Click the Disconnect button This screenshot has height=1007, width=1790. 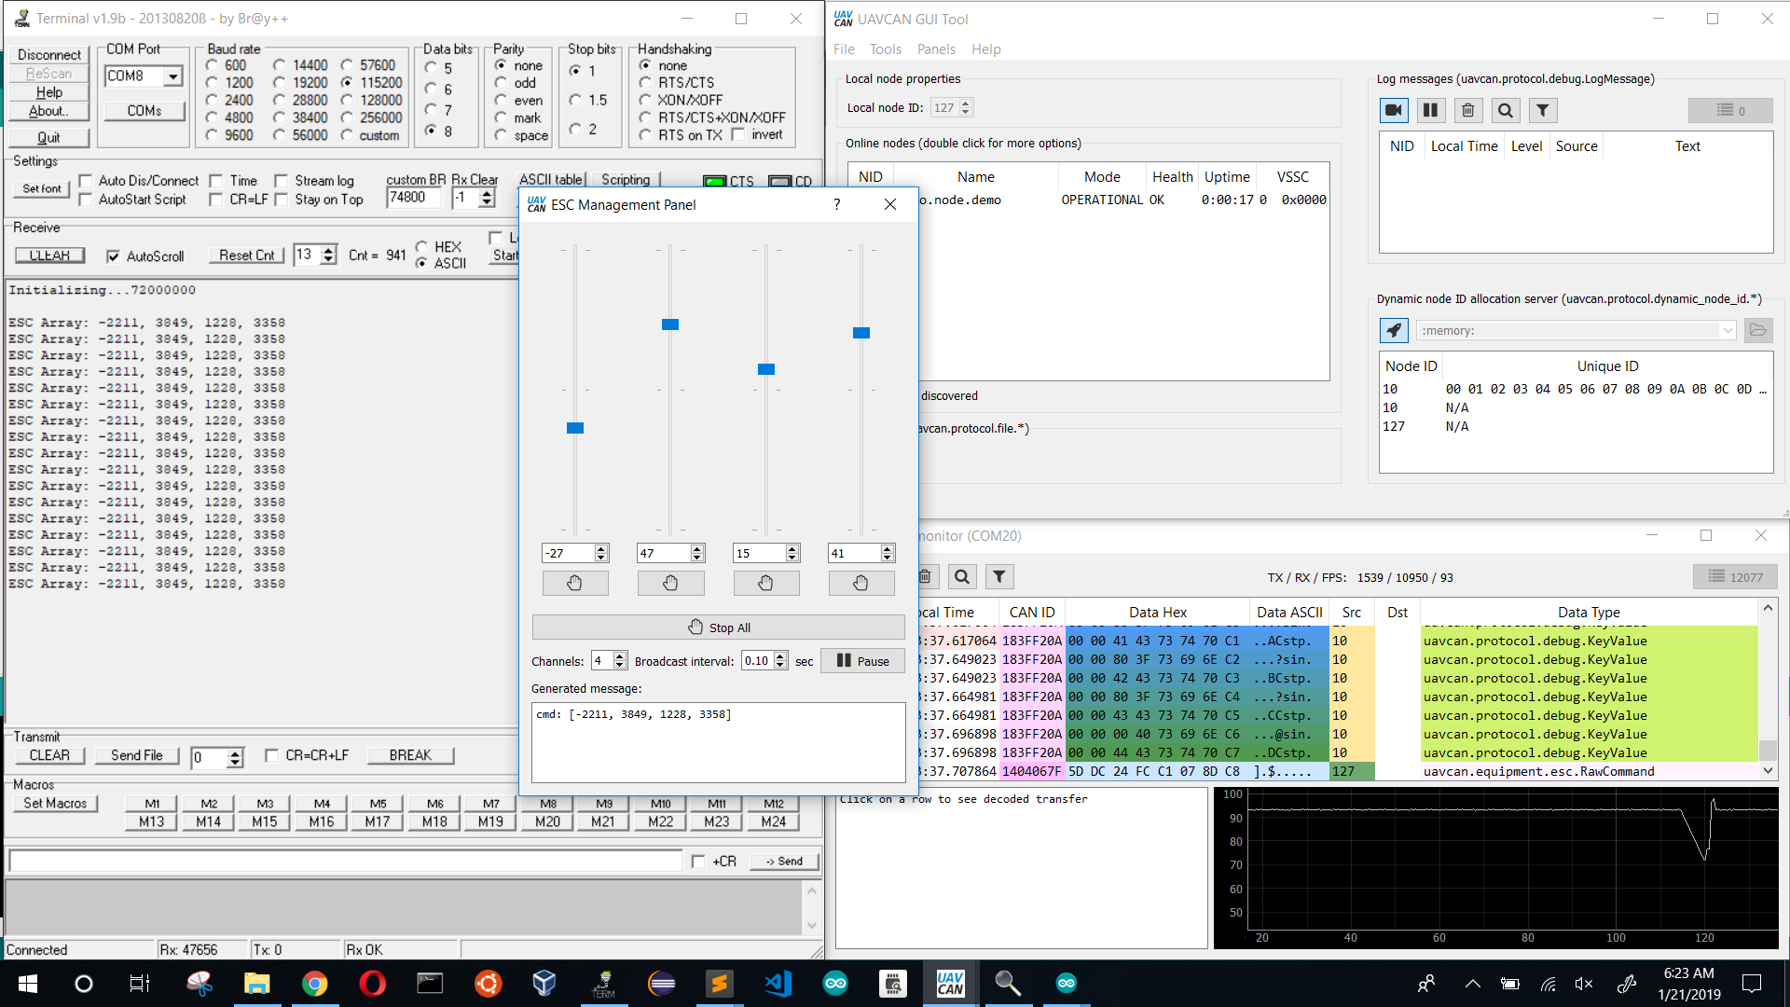[x=48, y=55]
